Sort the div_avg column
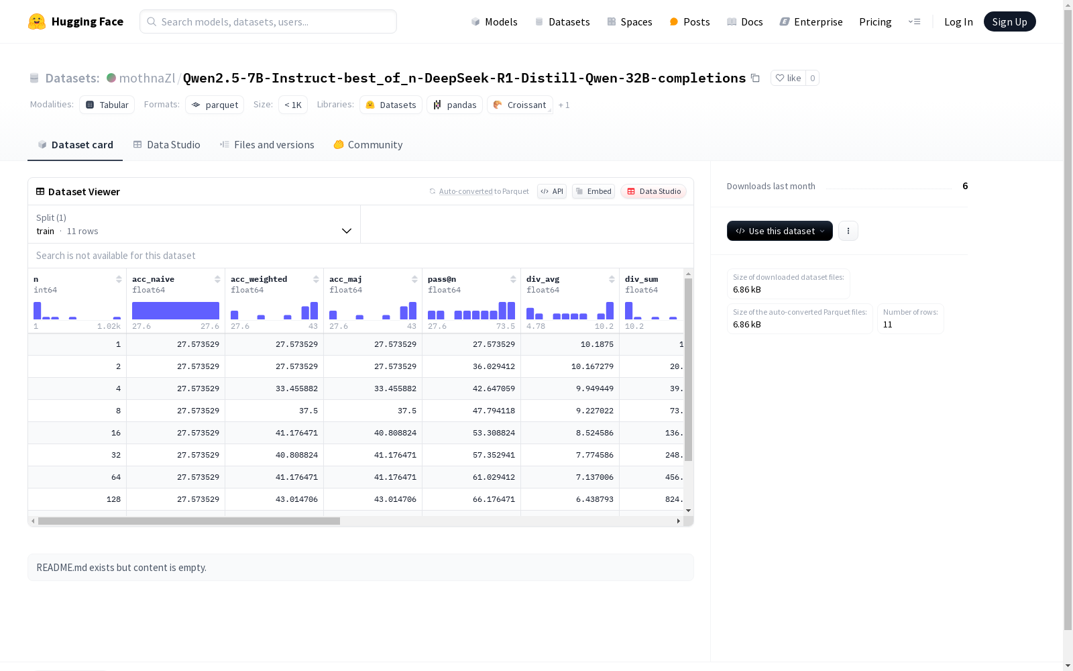1073x671 pixels. 612,279
